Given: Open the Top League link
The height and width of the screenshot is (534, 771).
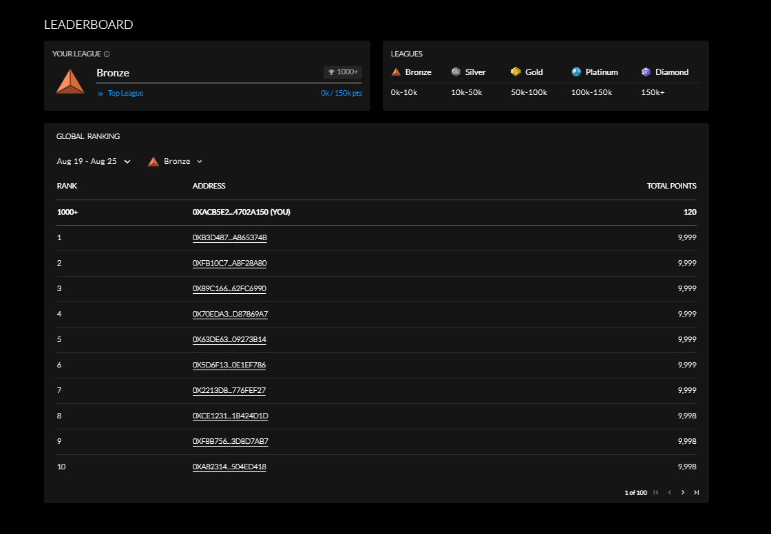Looking at the screenshot, I should tap(125, 94).
